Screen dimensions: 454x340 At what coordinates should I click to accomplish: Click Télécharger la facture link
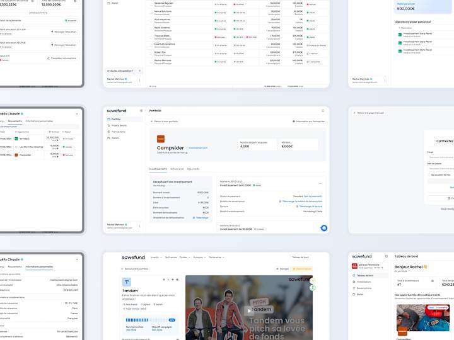click(309, 207)
